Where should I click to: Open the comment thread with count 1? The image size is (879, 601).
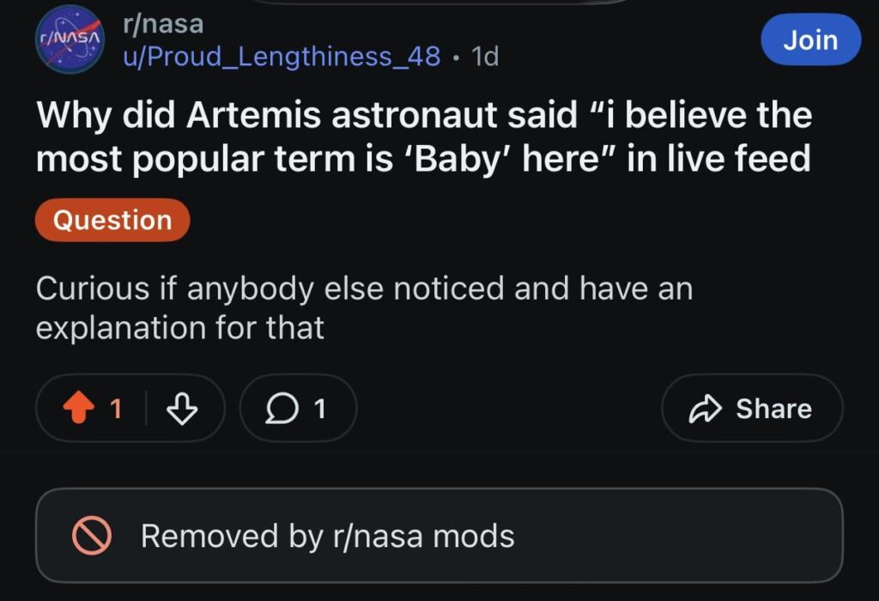click(x=298, y=409)
